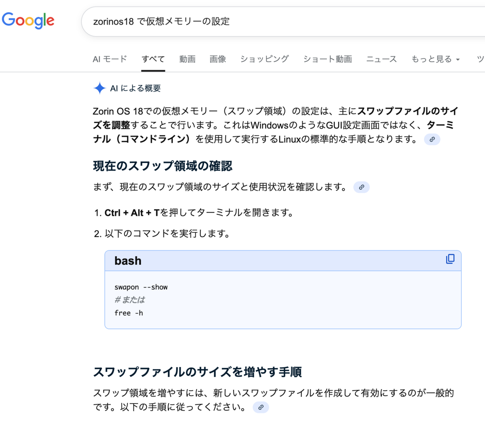Click the スワップファイルのサイズを増やす手順 heading
This screenshot has width=485, height=421.
(x=197, y=372)
